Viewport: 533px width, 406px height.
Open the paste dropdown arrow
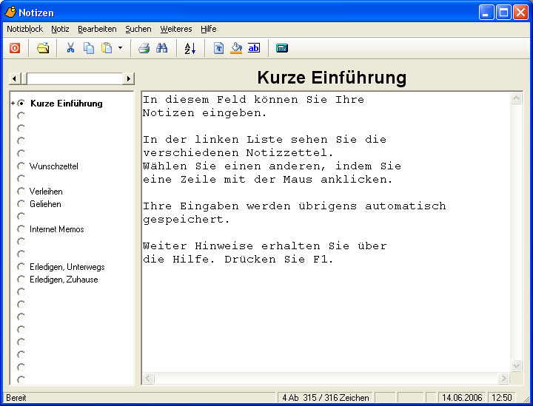120,48
